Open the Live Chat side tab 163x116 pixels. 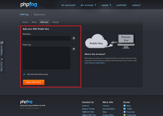pos(2,65)
